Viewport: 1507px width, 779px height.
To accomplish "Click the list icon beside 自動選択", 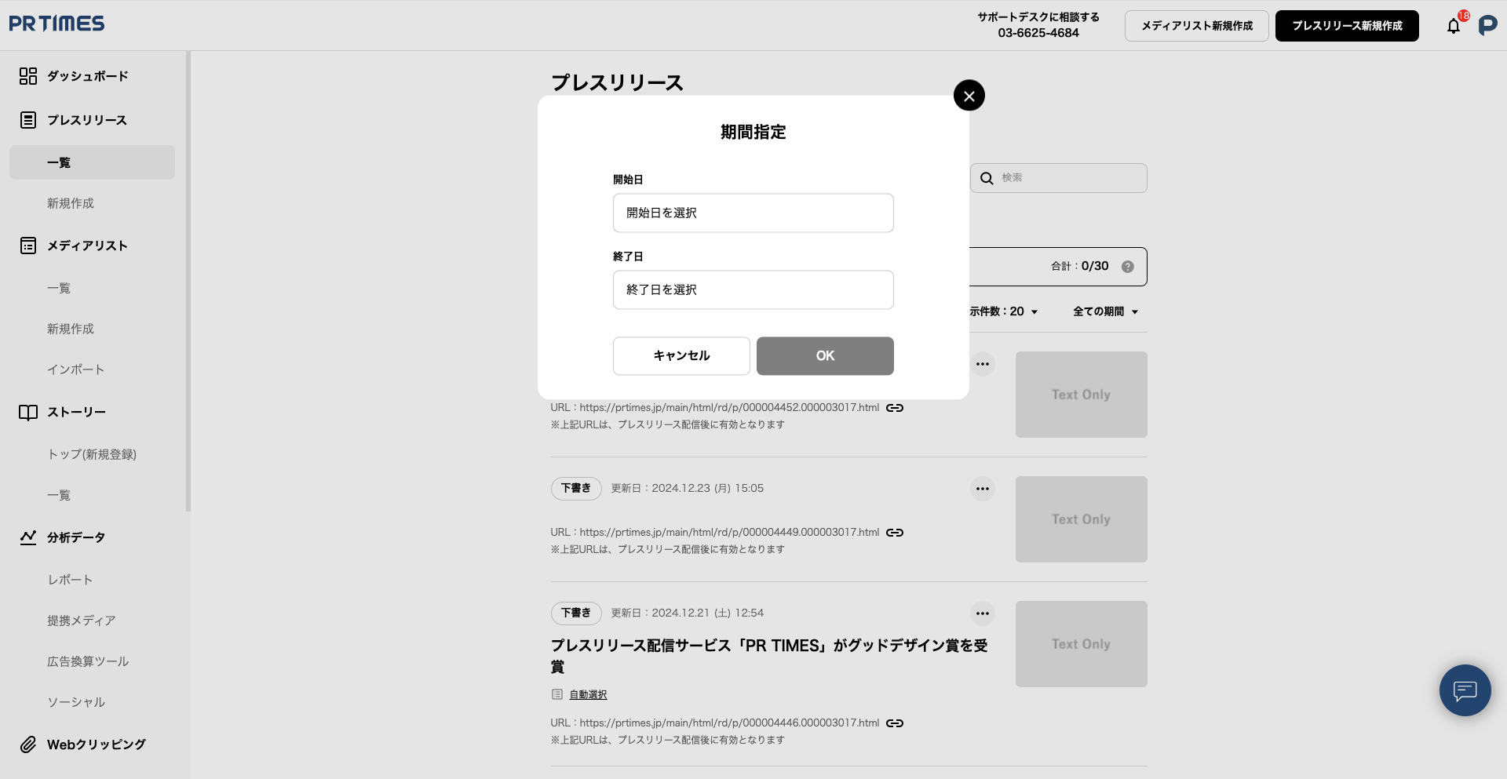I will point(557,694).
